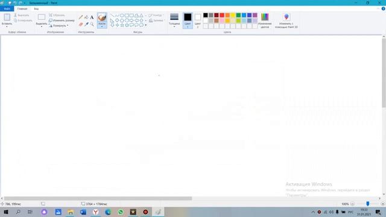Click the vertical scrollbar thumb

point(384,73)
